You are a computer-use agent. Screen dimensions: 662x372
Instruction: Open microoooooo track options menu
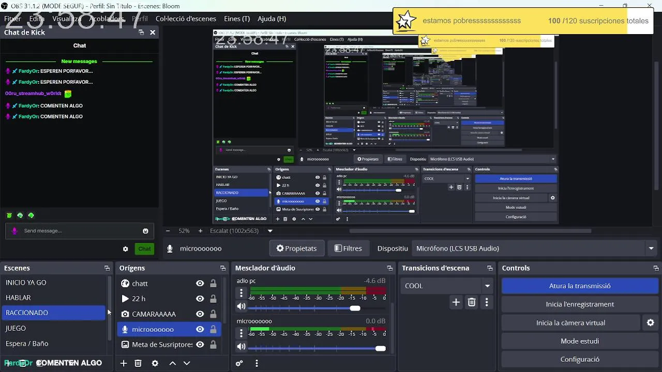(x=241, y=333)
